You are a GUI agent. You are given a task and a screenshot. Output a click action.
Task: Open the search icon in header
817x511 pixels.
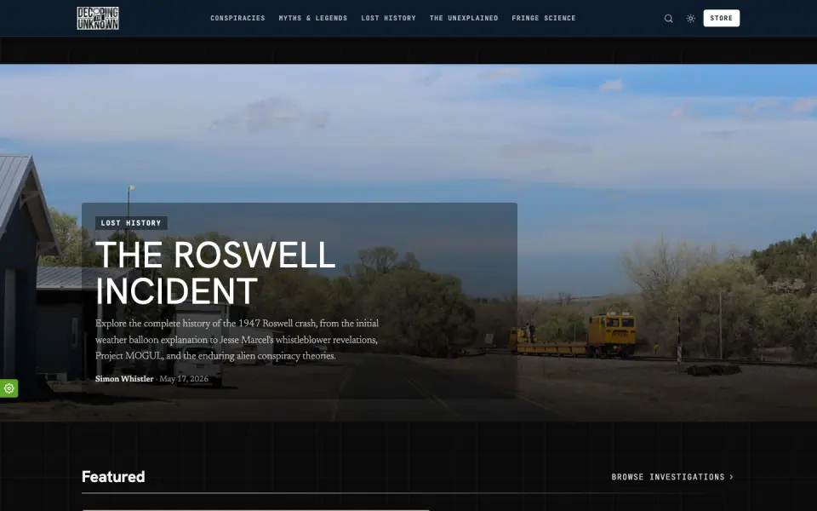coord(669,18)
